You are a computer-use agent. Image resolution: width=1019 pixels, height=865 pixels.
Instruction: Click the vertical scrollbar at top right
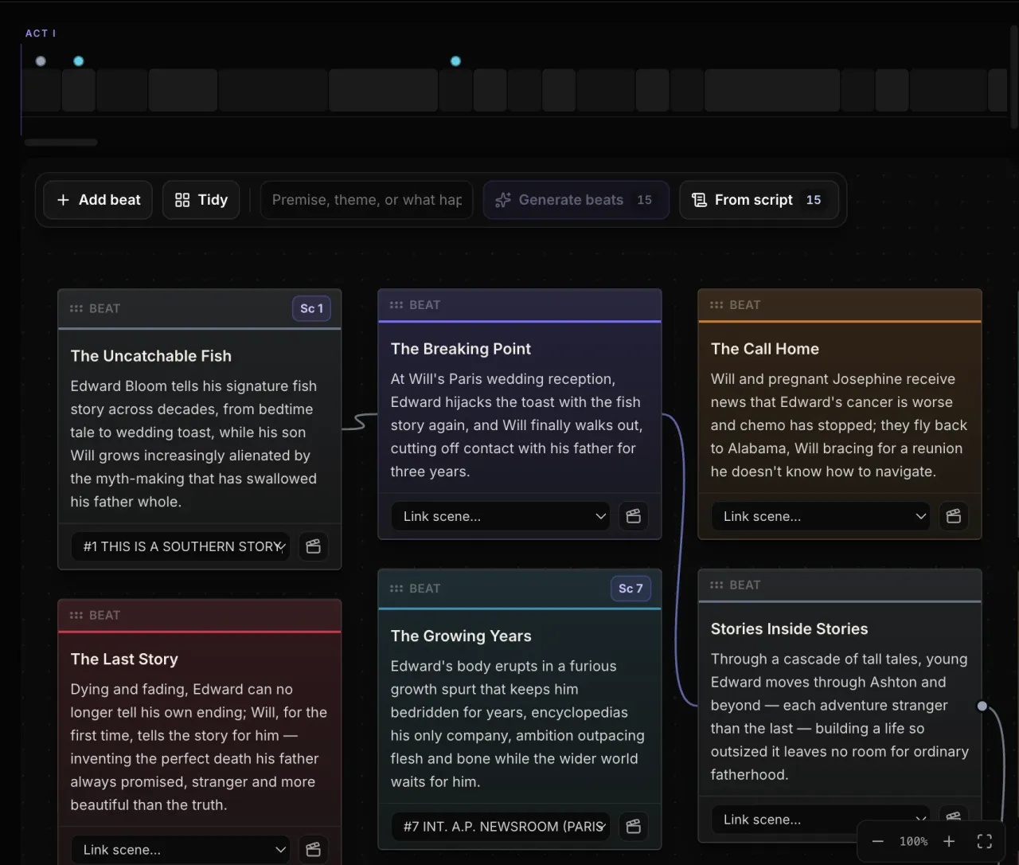1014,76
